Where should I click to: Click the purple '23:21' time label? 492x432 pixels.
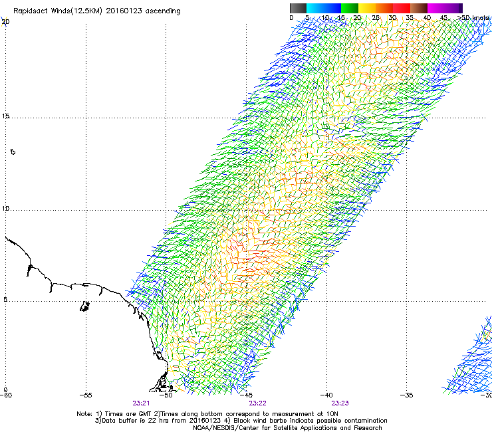[x=141, y=403]
